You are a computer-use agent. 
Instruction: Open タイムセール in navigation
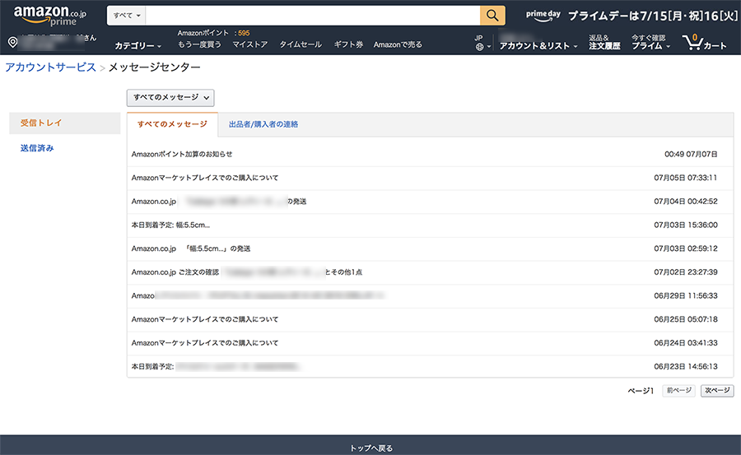tap(301, 44)
